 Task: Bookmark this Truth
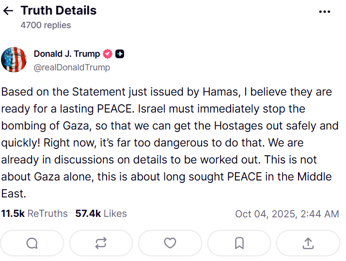point(239,244)
